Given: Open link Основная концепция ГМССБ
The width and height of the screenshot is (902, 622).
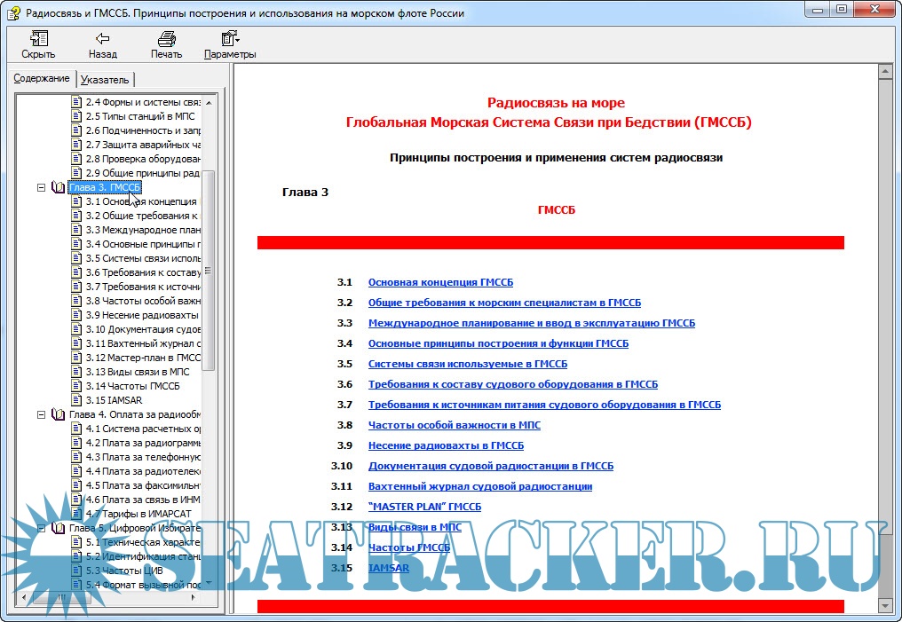Looking at the screenshot, I should coord(440,282).
